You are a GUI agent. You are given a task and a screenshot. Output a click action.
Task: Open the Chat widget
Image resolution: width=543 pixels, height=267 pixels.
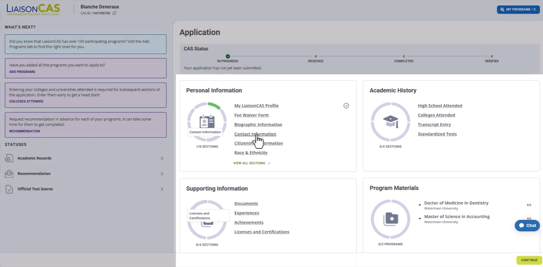tap(527, 225)
